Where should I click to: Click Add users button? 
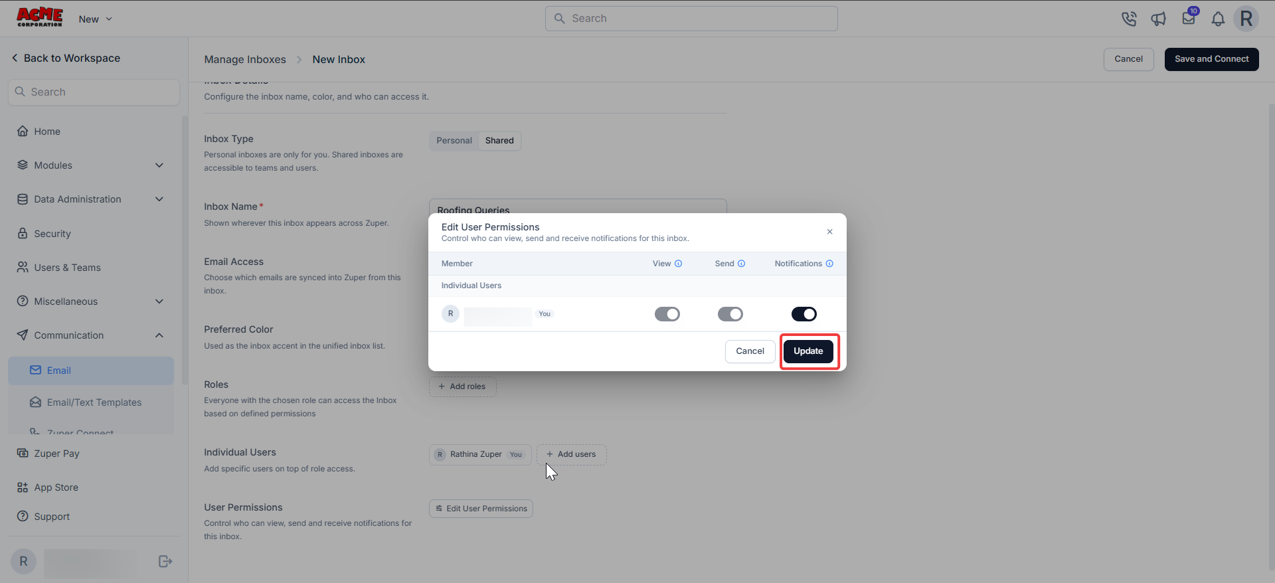click(571, 454)
